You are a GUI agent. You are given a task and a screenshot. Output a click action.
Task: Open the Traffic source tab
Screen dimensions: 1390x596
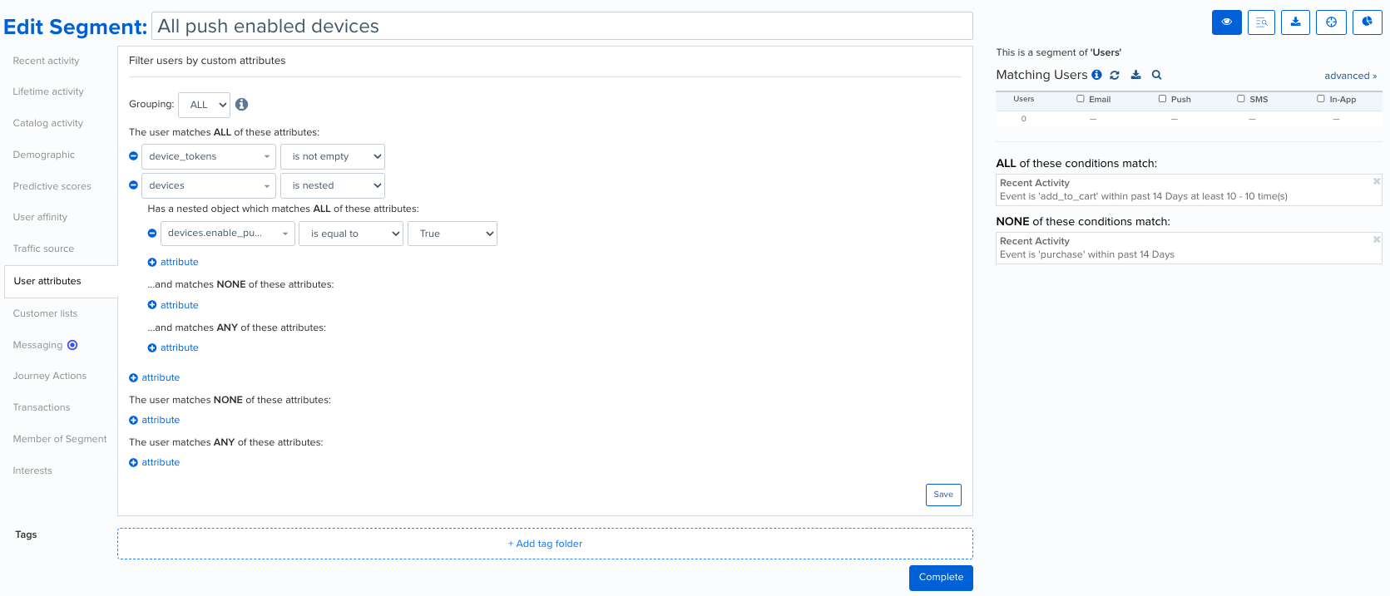44,249
